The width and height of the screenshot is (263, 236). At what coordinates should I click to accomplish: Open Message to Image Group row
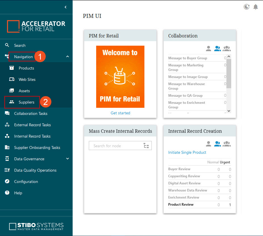(x=197, y=77)
